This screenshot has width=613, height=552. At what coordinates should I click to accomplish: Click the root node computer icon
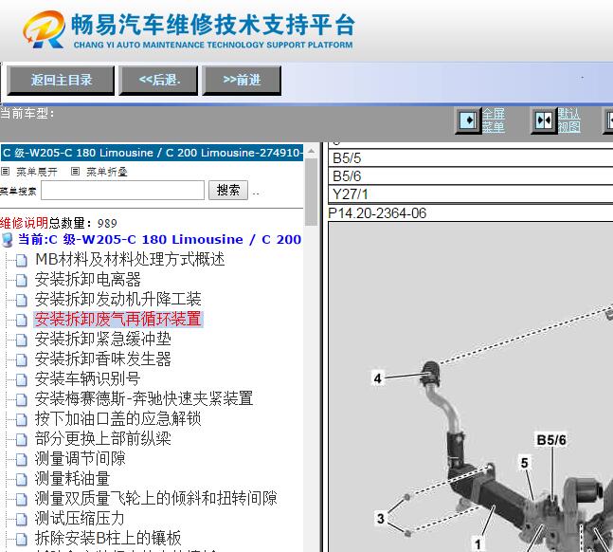(8, 240)
